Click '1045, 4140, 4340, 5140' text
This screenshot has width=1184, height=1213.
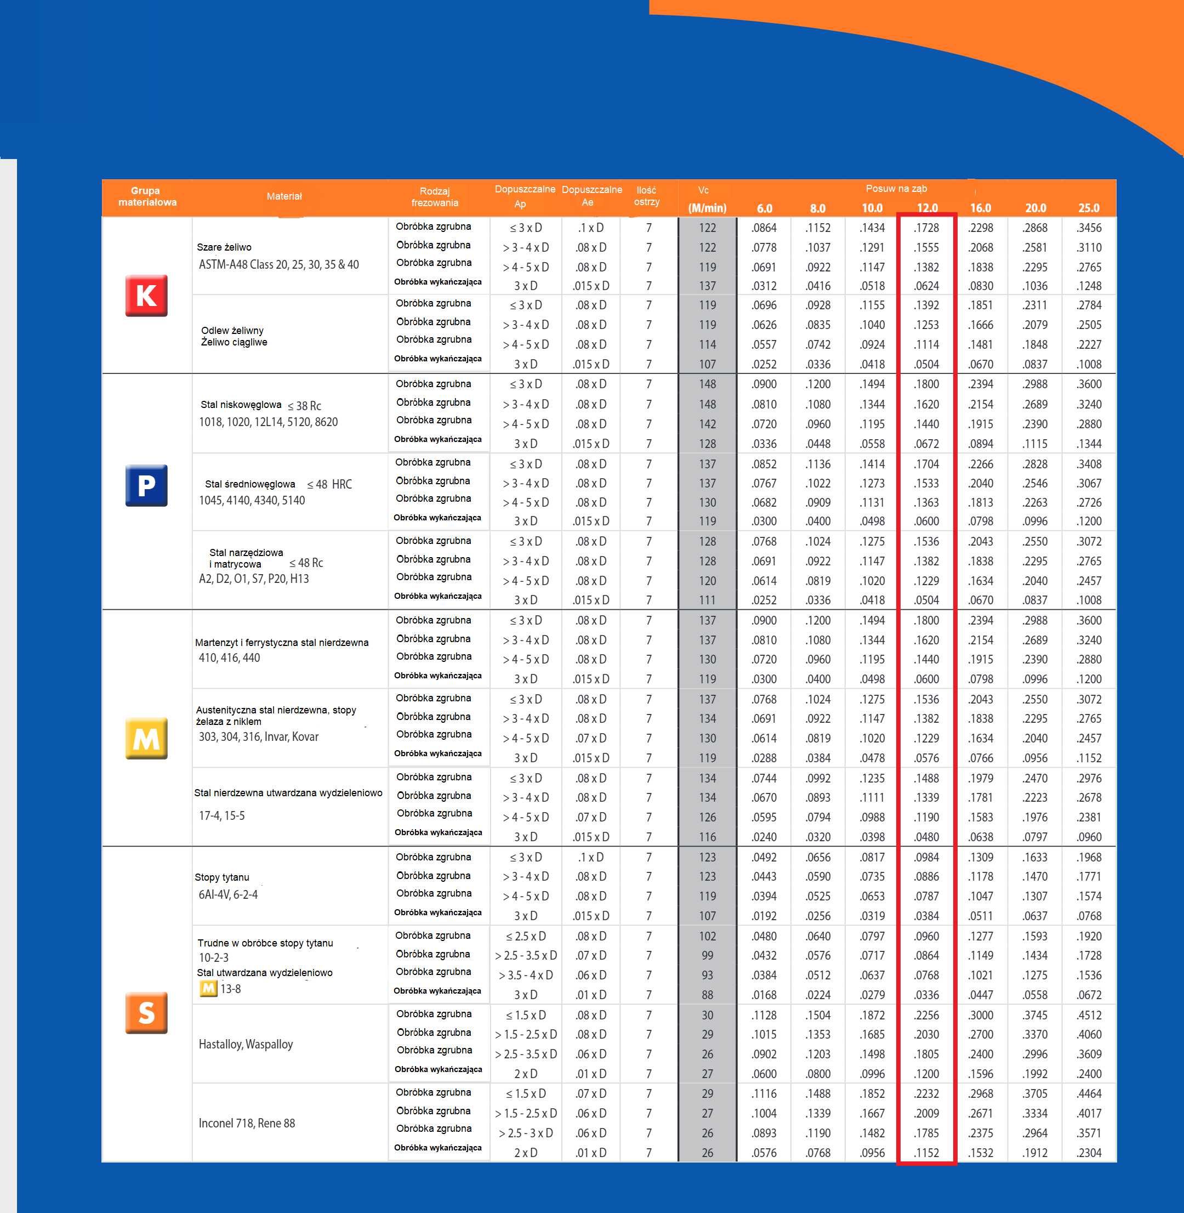click(252, 500)
